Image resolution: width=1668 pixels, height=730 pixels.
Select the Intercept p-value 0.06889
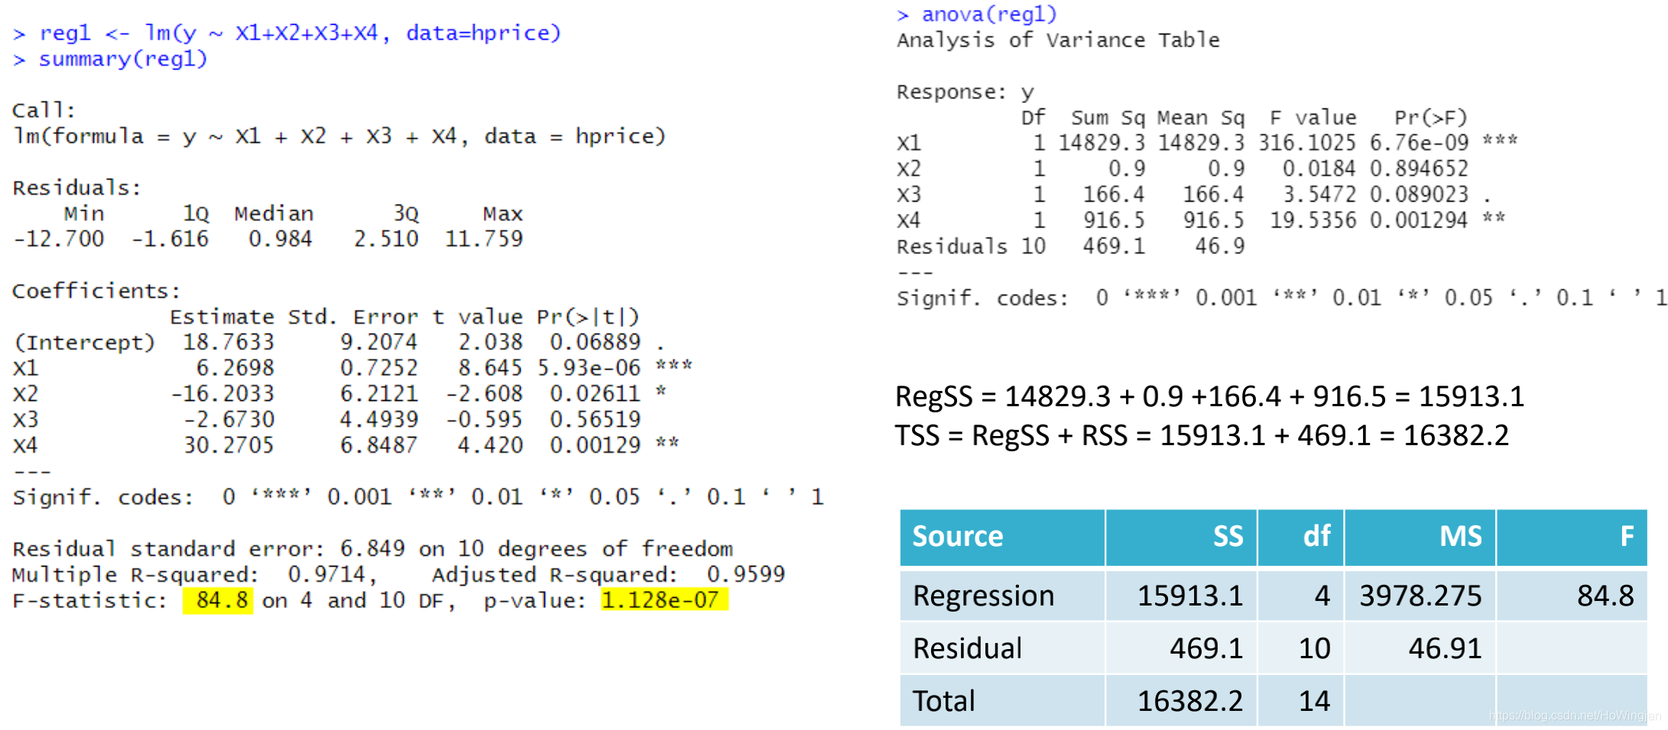[x=595, y=341]
